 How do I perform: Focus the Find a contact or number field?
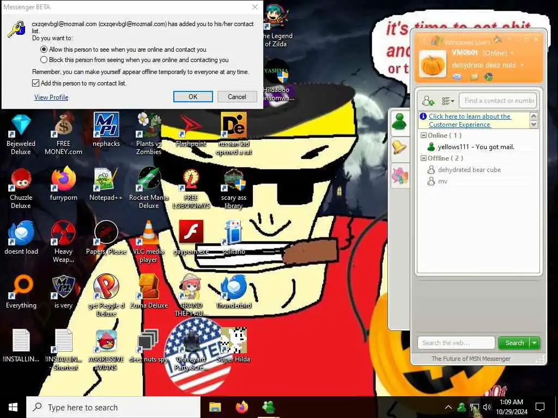[x=498, y=101]
